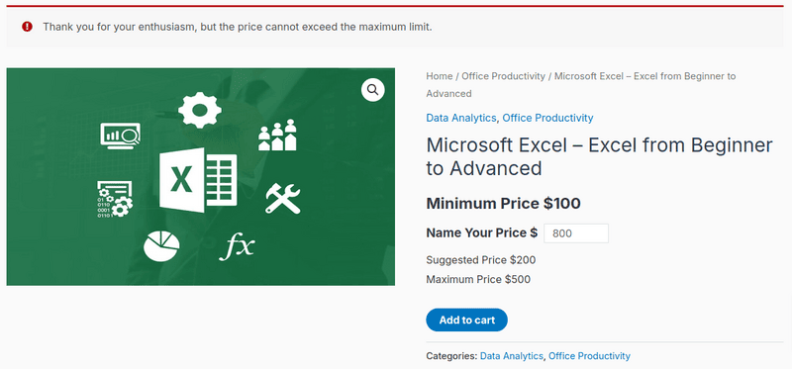792x369 pixels.
Task: Focus the Name Your Price input field
Action: (x=576, y=233)
